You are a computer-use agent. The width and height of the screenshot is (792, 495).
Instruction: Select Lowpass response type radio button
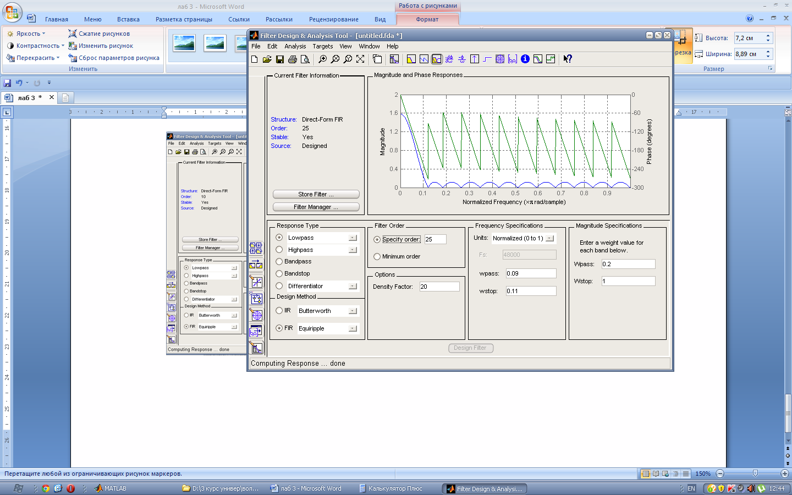[279, 238]
